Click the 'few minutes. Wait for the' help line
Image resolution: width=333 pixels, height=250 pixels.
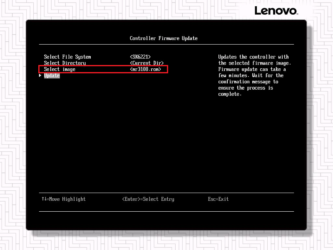coord(251,75)
